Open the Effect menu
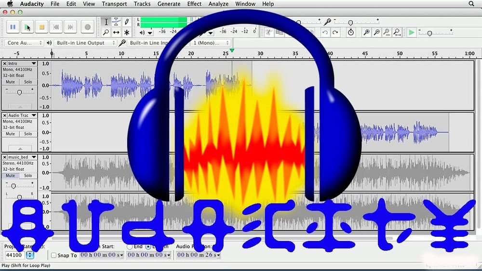Screen dimensions: 482x271 point(194,4)
